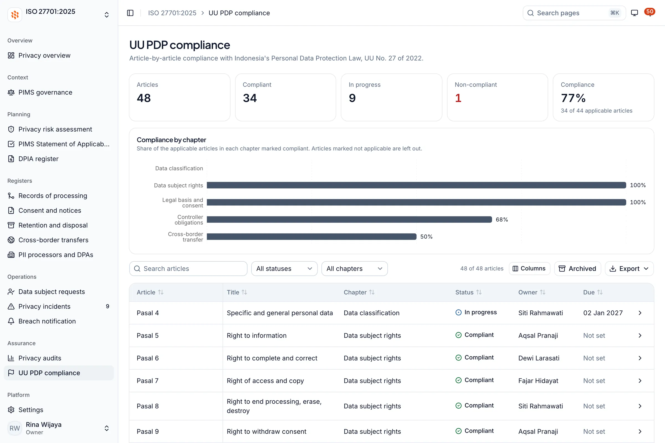Expand the Pasal 4 row chevron
665x443 pixels.
pos(640,313)
